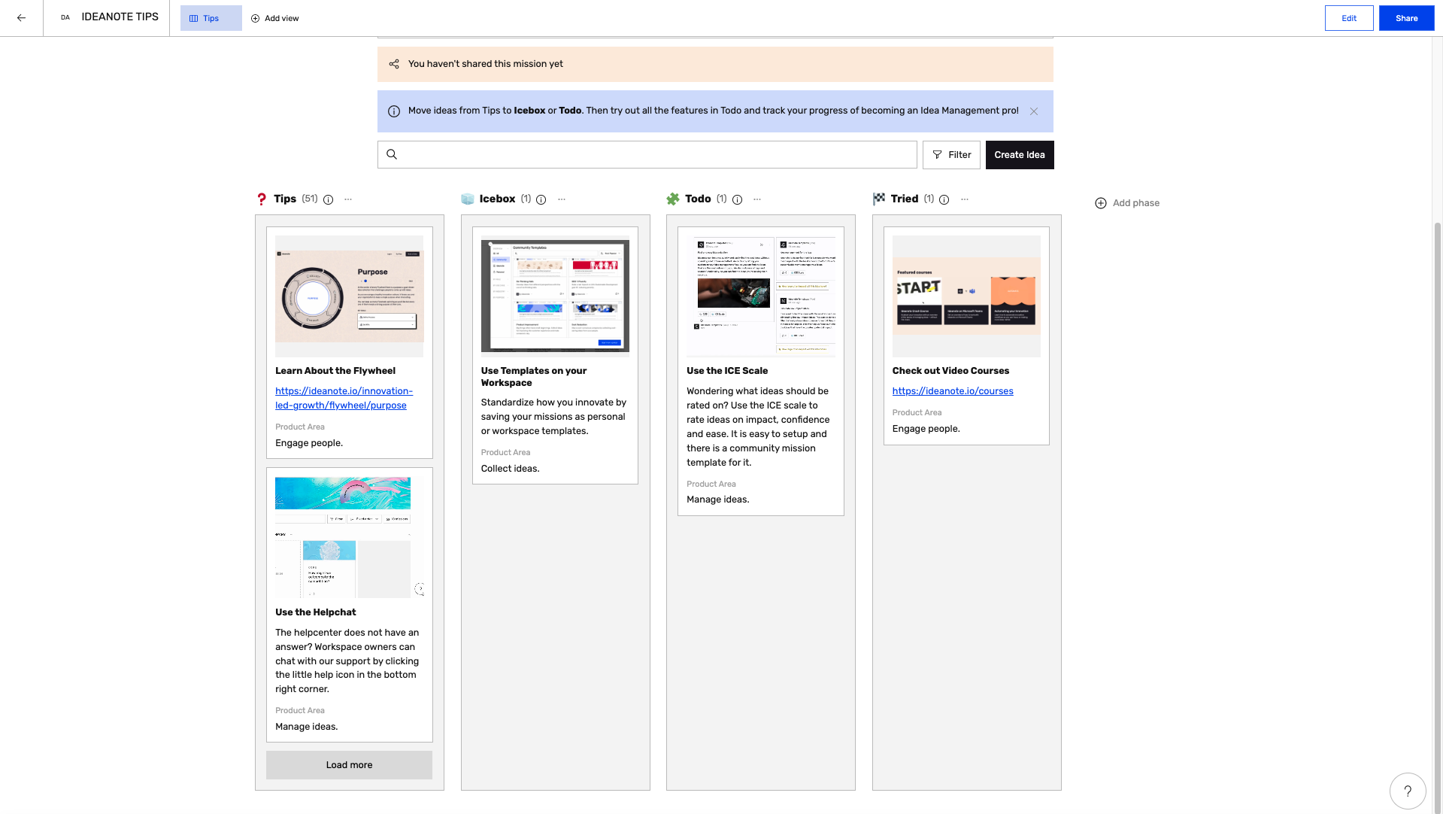Click the search magnifier icon
Viewport: 1443px width, 814px height.
(392, 154)
